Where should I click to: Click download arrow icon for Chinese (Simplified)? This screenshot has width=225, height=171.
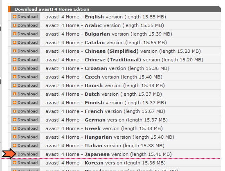14,51
